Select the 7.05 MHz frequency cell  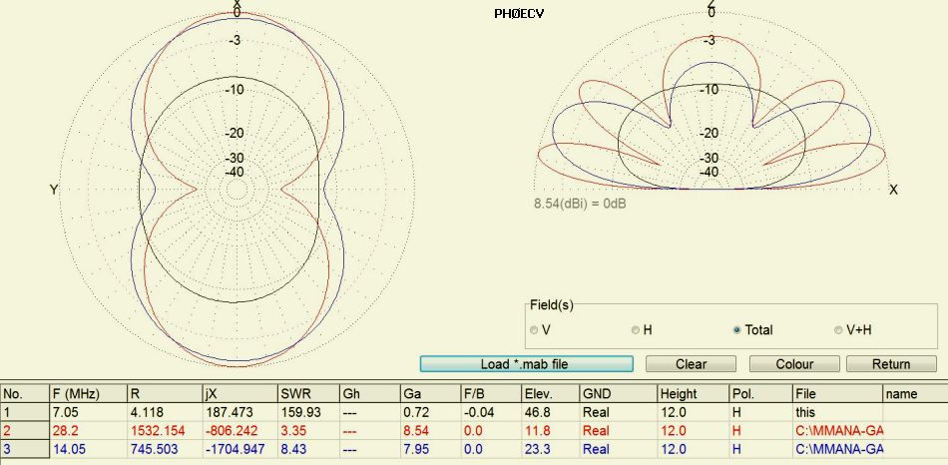(x=88, y=412)
